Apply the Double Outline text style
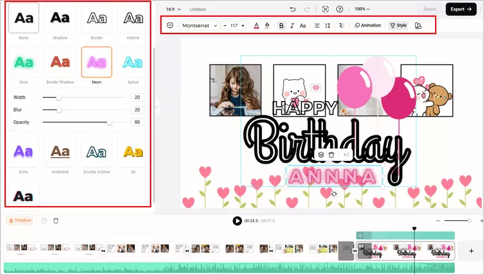Image resolution: width=484 pixels, height=275 pixels. pyautogui.click(x=97, y=152)
